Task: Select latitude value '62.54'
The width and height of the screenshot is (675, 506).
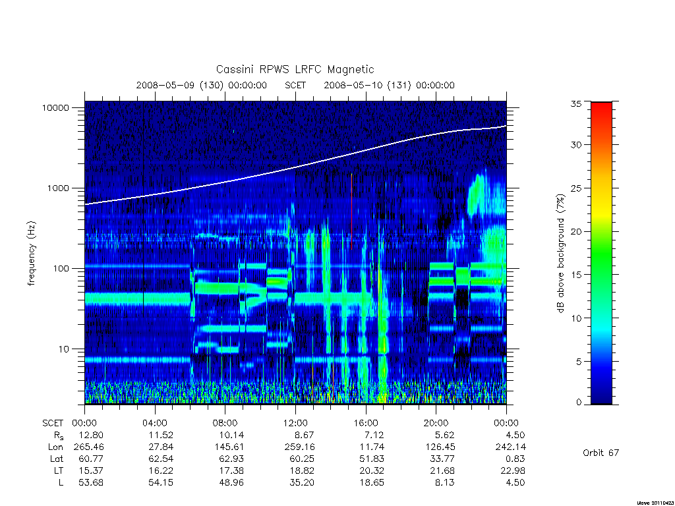Action: (x=161, y=459)
